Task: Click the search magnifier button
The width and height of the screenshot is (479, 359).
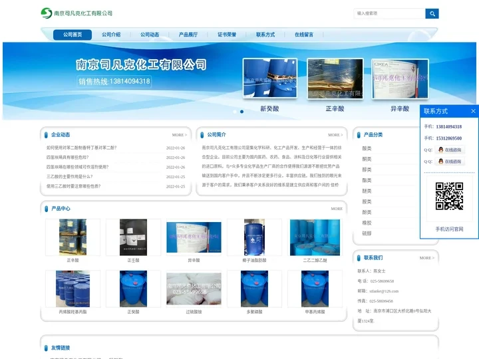Action: pos(432,13)
